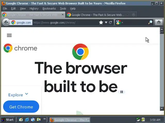Screen dimensions: 165x123
Task: Click the back arrow navigation button
Action: tap(6, 22)
